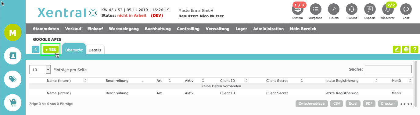Open the Support icon
The image size is (420, 115).
(370, 9)
